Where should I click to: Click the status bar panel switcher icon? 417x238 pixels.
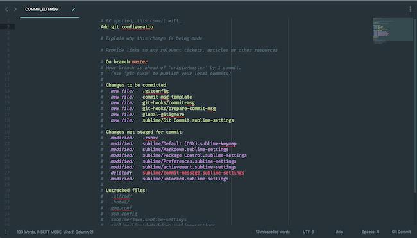click(6, 232)
